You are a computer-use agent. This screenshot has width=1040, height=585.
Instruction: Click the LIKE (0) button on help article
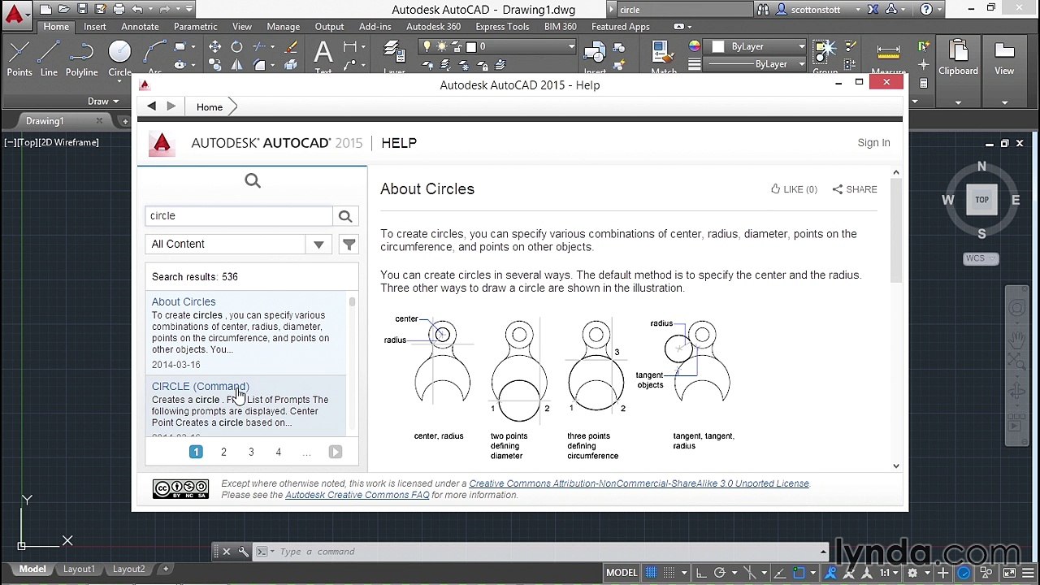pyautogui.click(x=795, y=189)
